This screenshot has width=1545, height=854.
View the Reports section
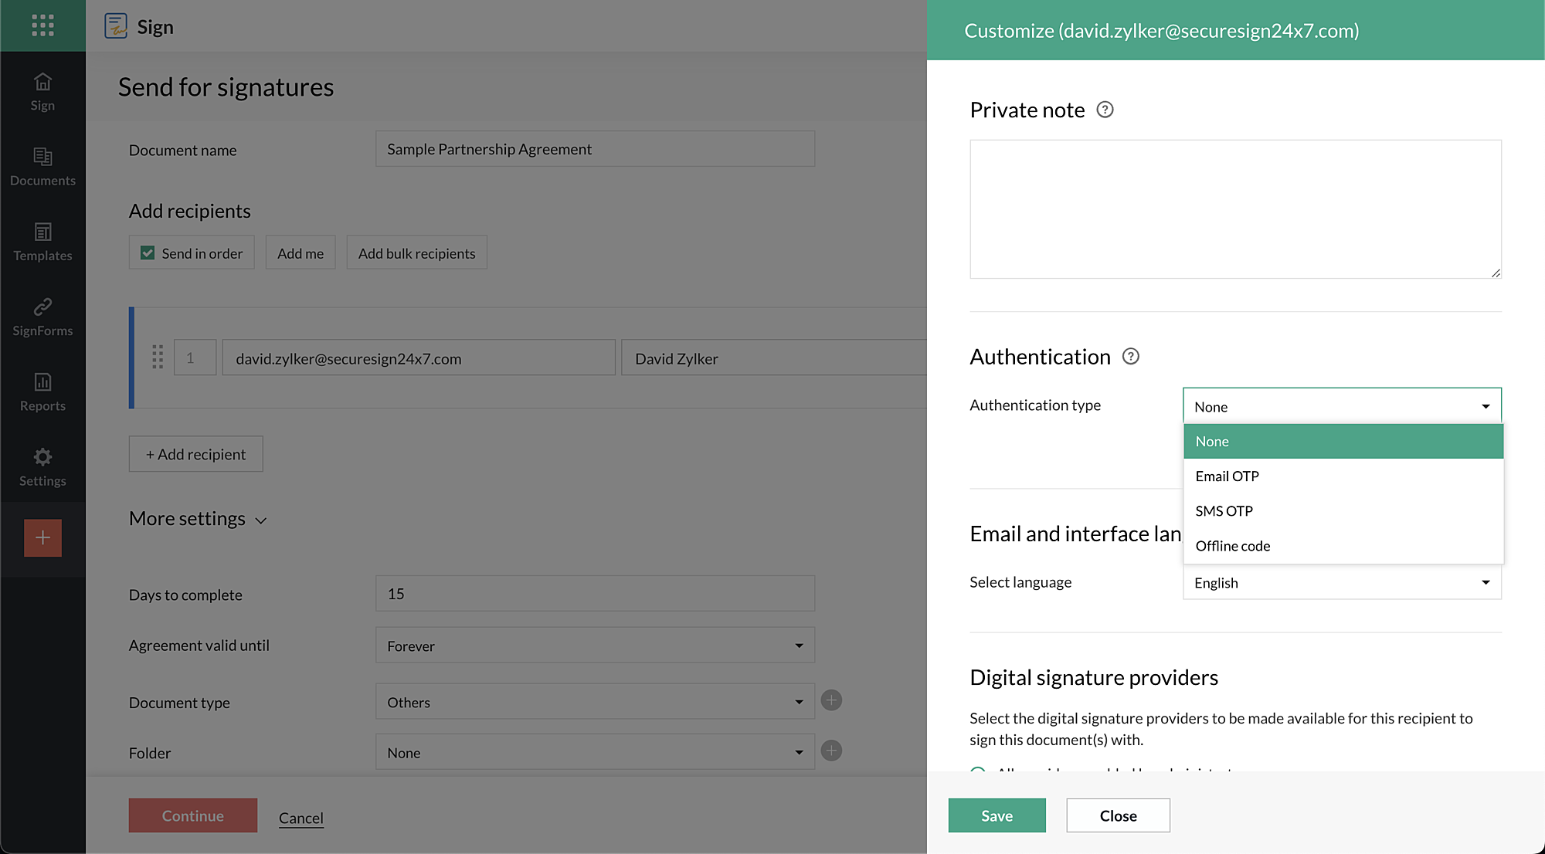[42, 391]
